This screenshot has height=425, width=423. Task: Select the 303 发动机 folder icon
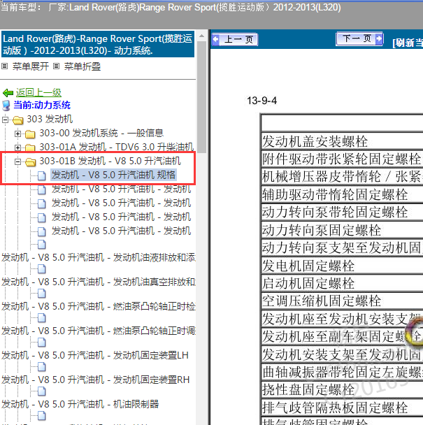point(18,120)
